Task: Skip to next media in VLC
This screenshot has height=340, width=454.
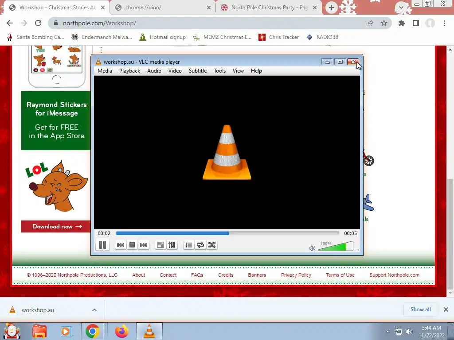Action: (144, 245)
